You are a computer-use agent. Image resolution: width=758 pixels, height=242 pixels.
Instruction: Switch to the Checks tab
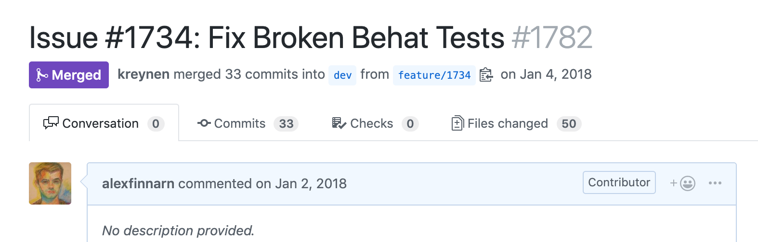tap(371, 123)
